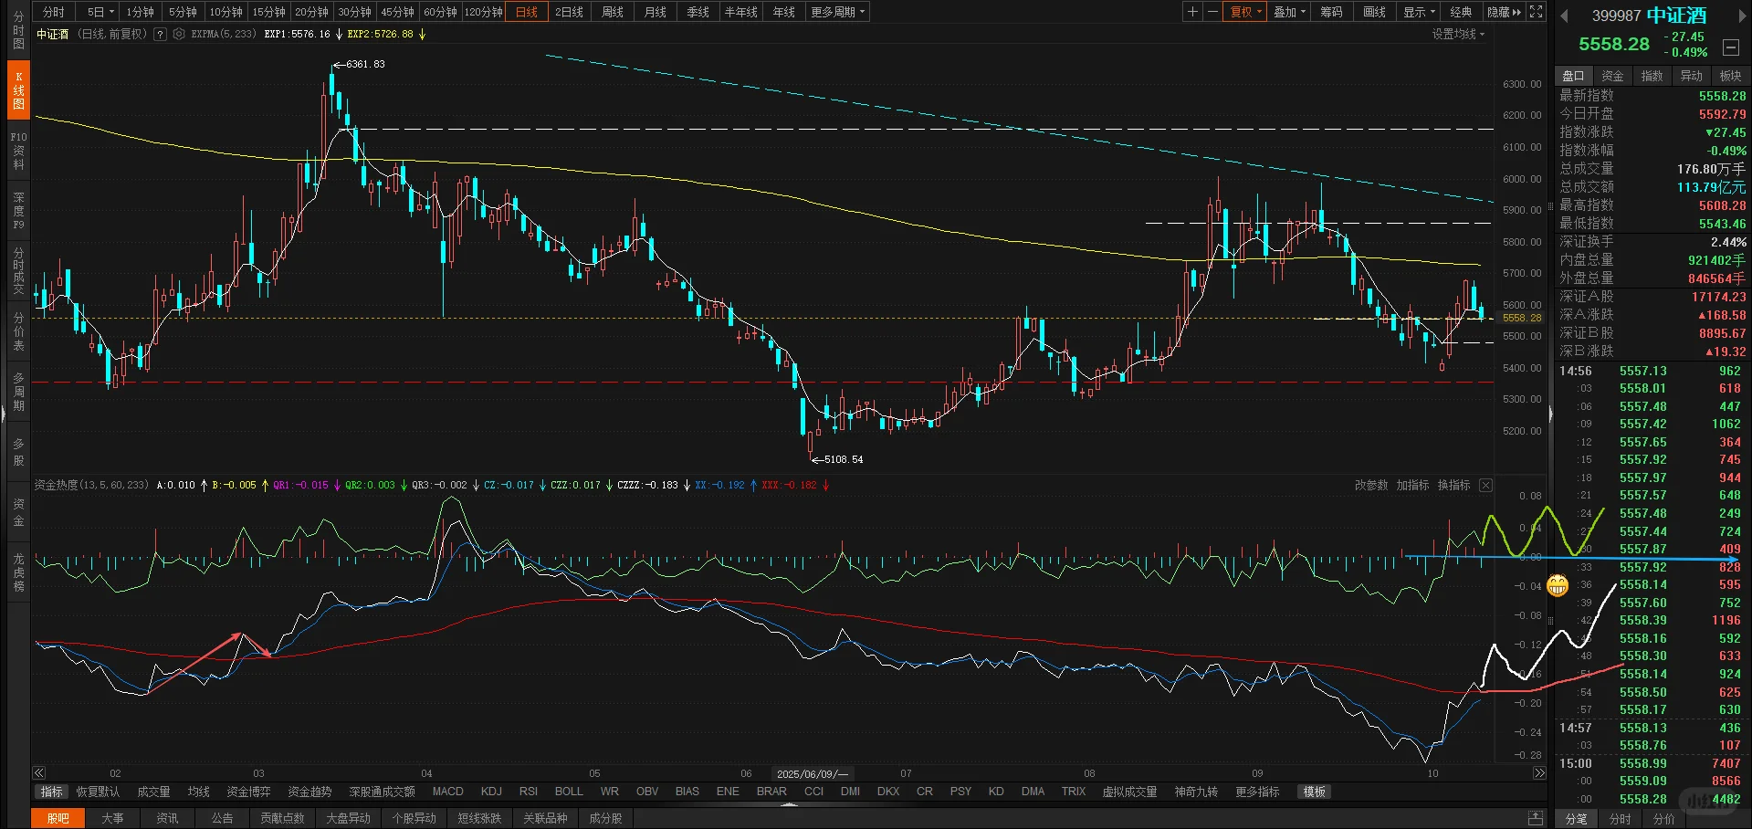Jump timeline to earliest with double-left arrow
The image size is (1752, 829).
pos(39,773)
